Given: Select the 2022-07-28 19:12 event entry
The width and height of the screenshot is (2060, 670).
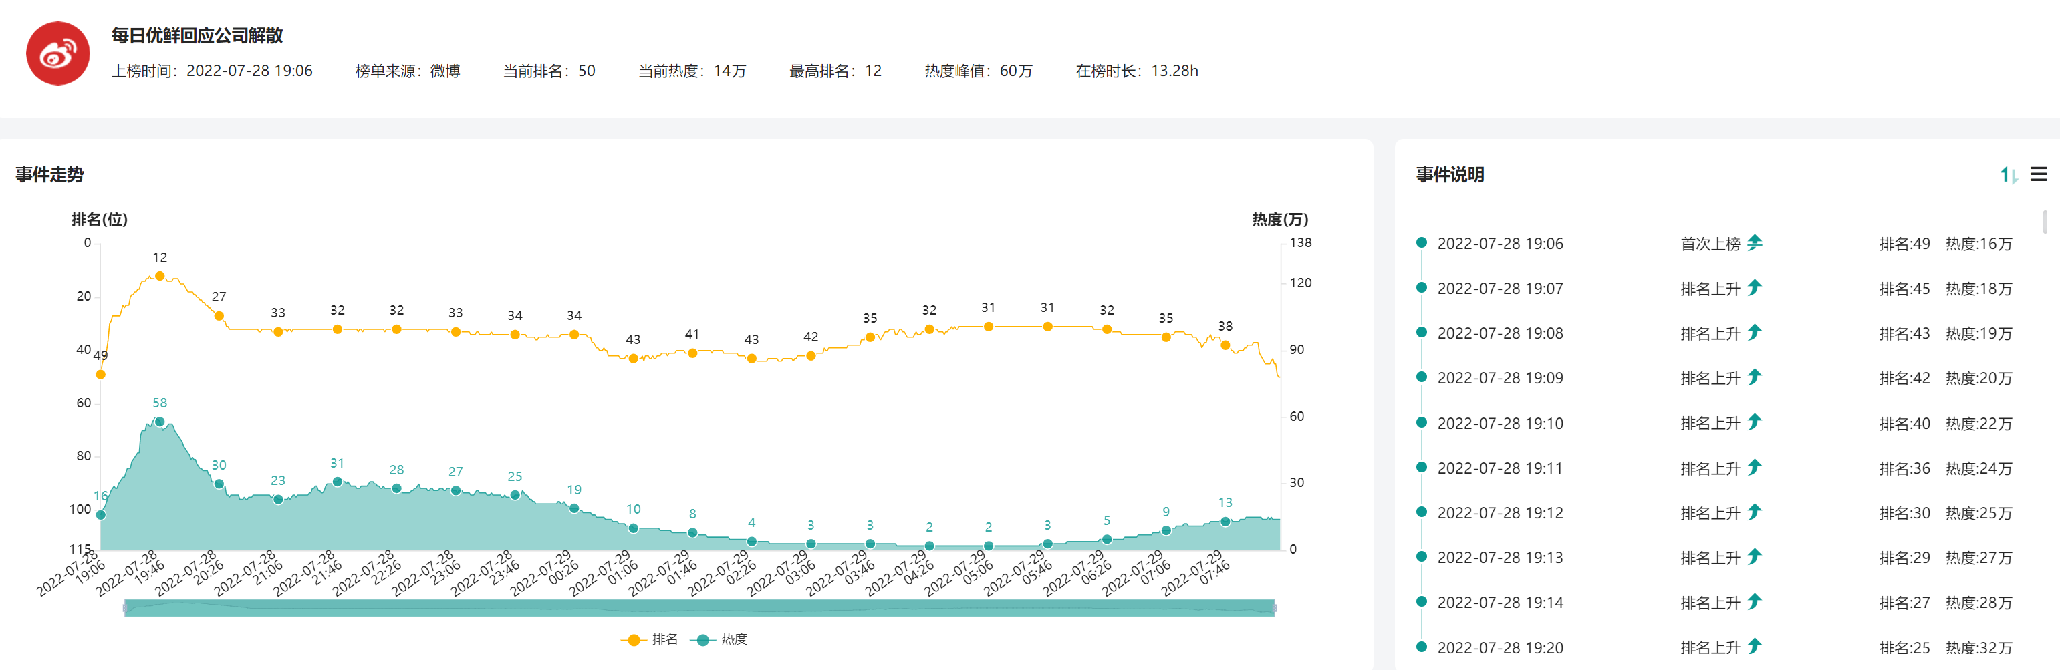Looking at the screenshot, I should [x=1499, y=512].
